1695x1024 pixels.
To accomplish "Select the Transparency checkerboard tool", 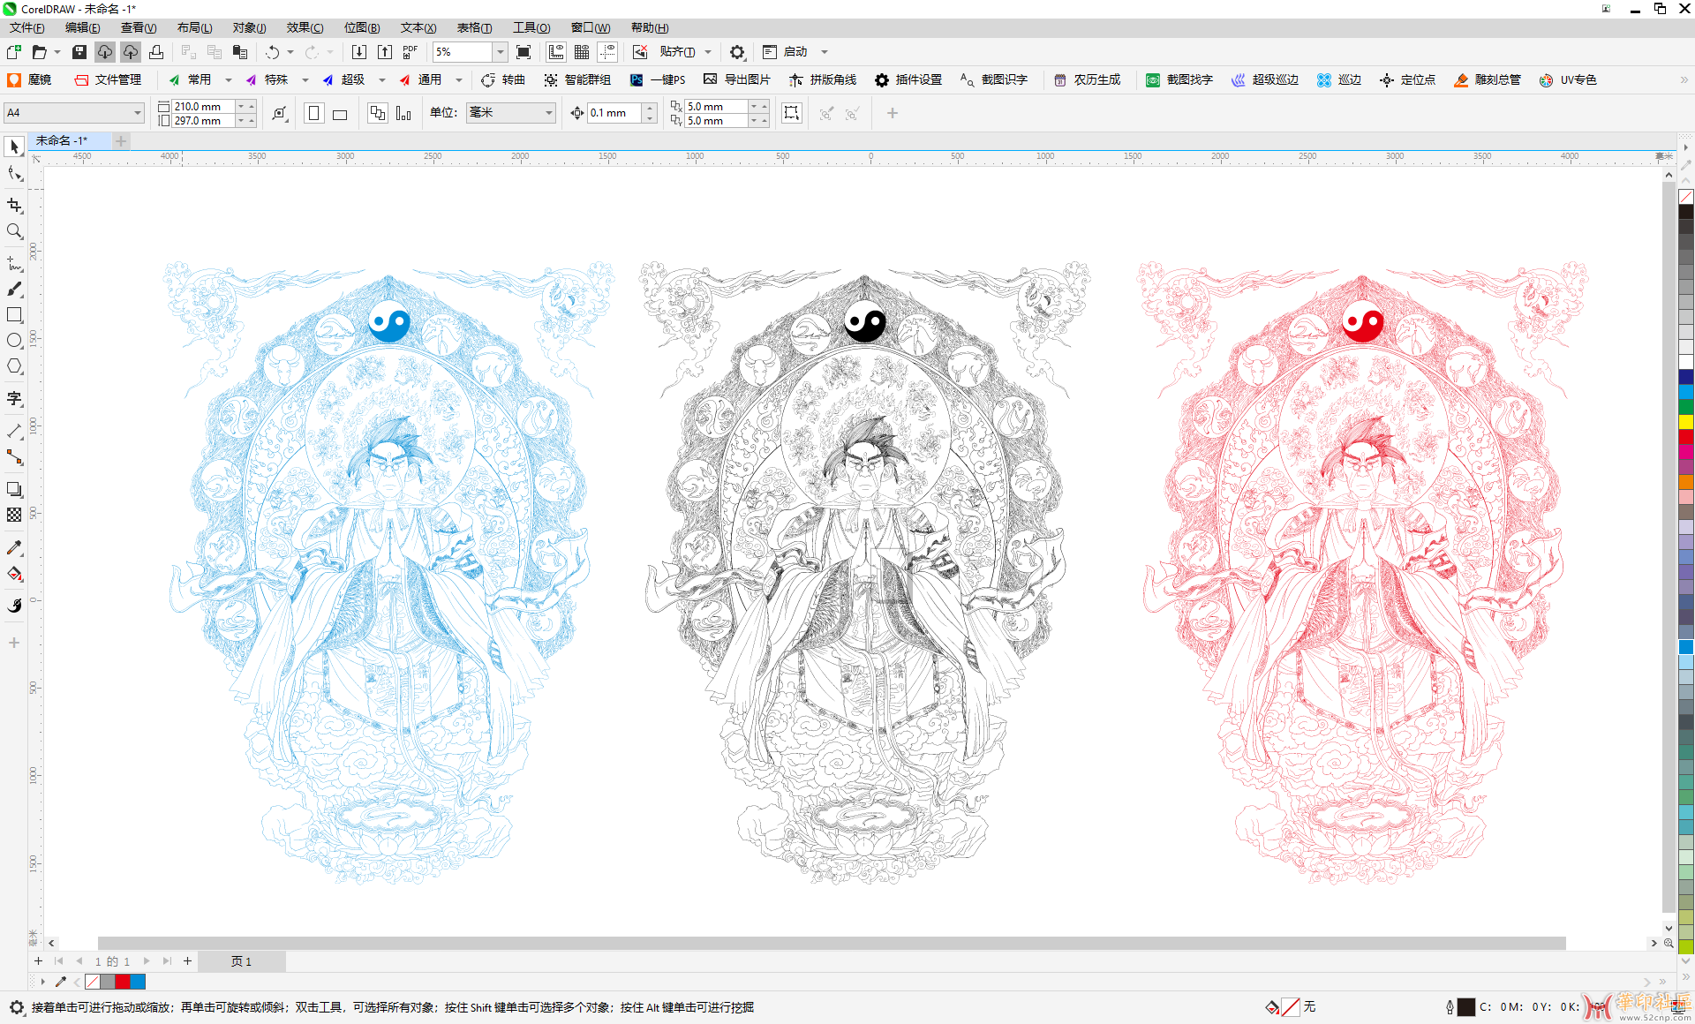I will [x=14, y=515].
